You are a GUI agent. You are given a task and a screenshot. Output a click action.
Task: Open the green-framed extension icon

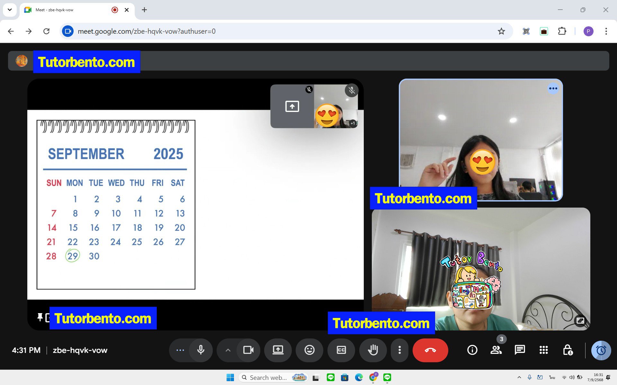pyautogui.click(x=544, y=31)
